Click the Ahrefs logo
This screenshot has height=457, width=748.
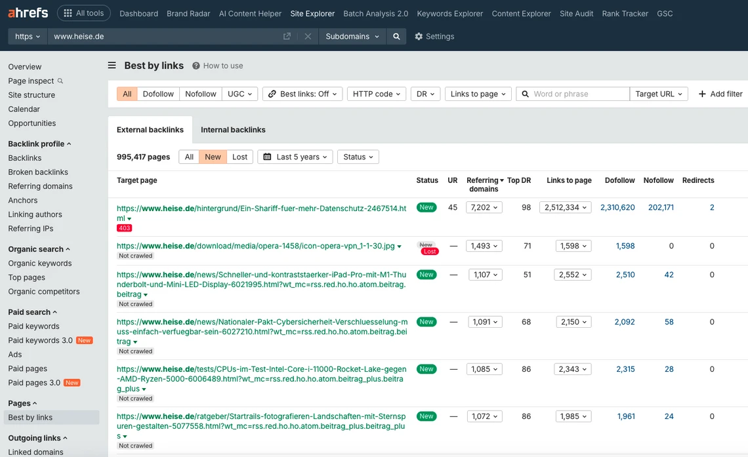coord(28,12)
